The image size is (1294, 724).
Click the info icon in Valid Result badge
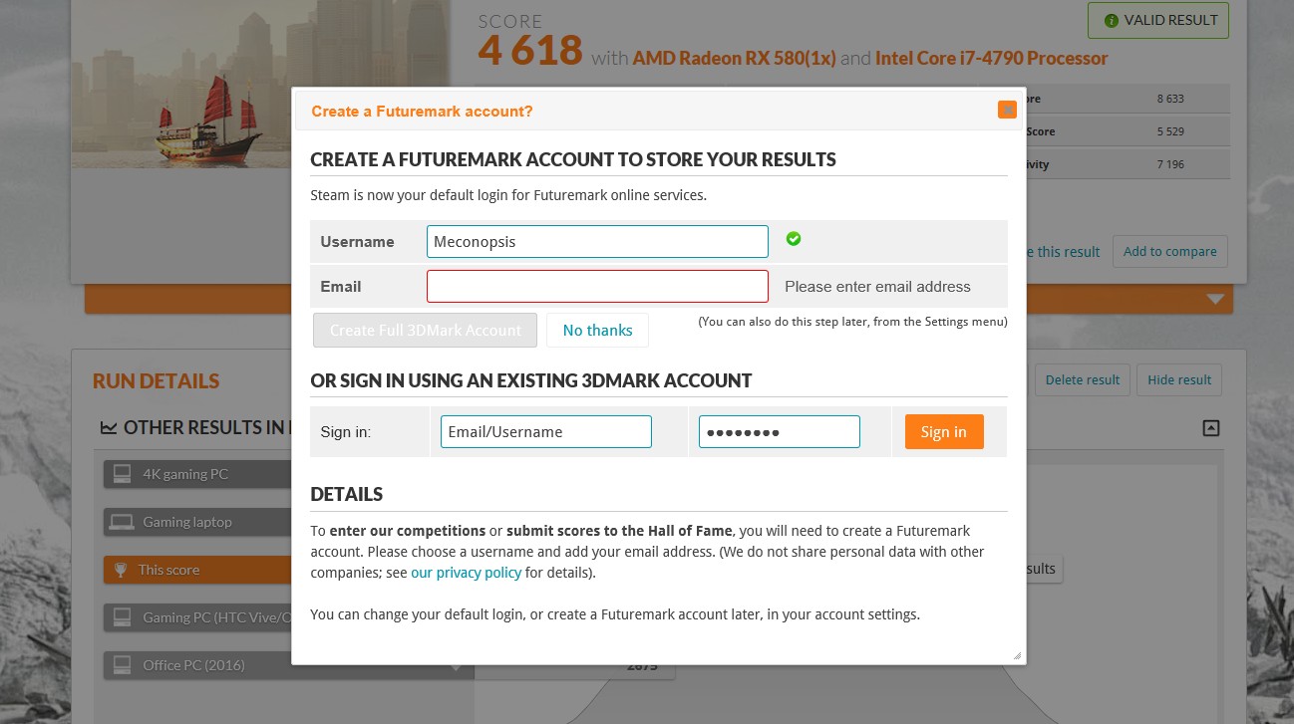pos(1111,20)
